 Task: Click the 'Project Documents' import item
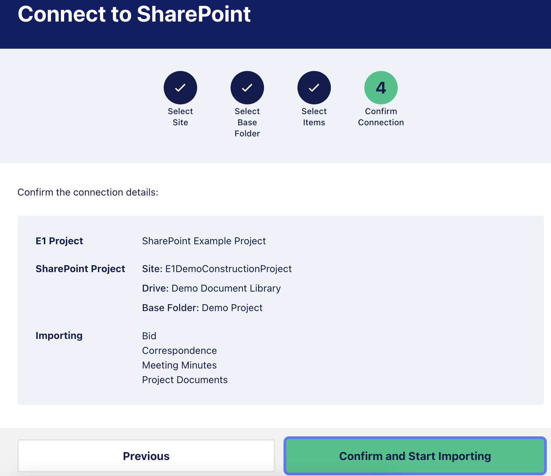[x=185, y=380]
